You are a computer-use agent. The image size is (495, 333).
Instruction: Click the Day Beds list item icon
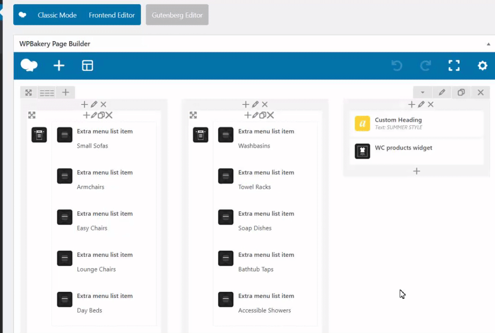pyautogui.click(x=65, y=299)
